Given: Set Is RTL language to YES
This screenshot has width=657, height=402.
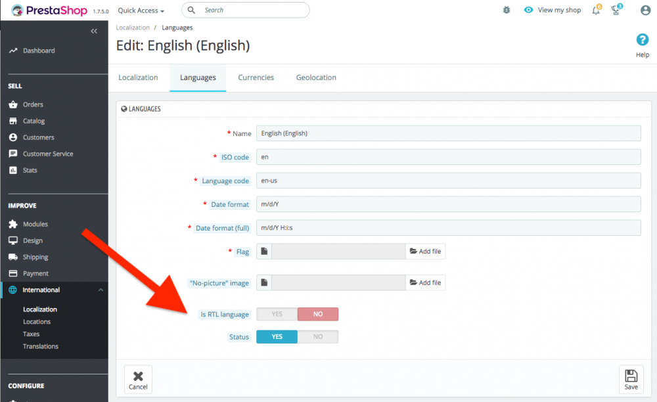Looking at the screenshot, I should (277, 314).
